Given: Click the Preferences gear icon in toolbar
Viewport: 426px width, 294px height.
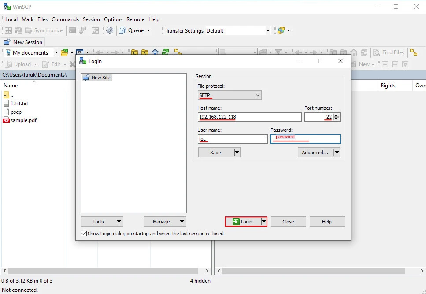Looking at the screenshot, I should coord(110,30).
